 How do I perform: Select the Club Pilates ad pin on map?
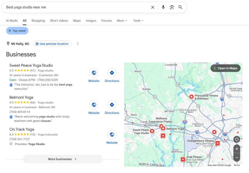click(x=183, y=159)
